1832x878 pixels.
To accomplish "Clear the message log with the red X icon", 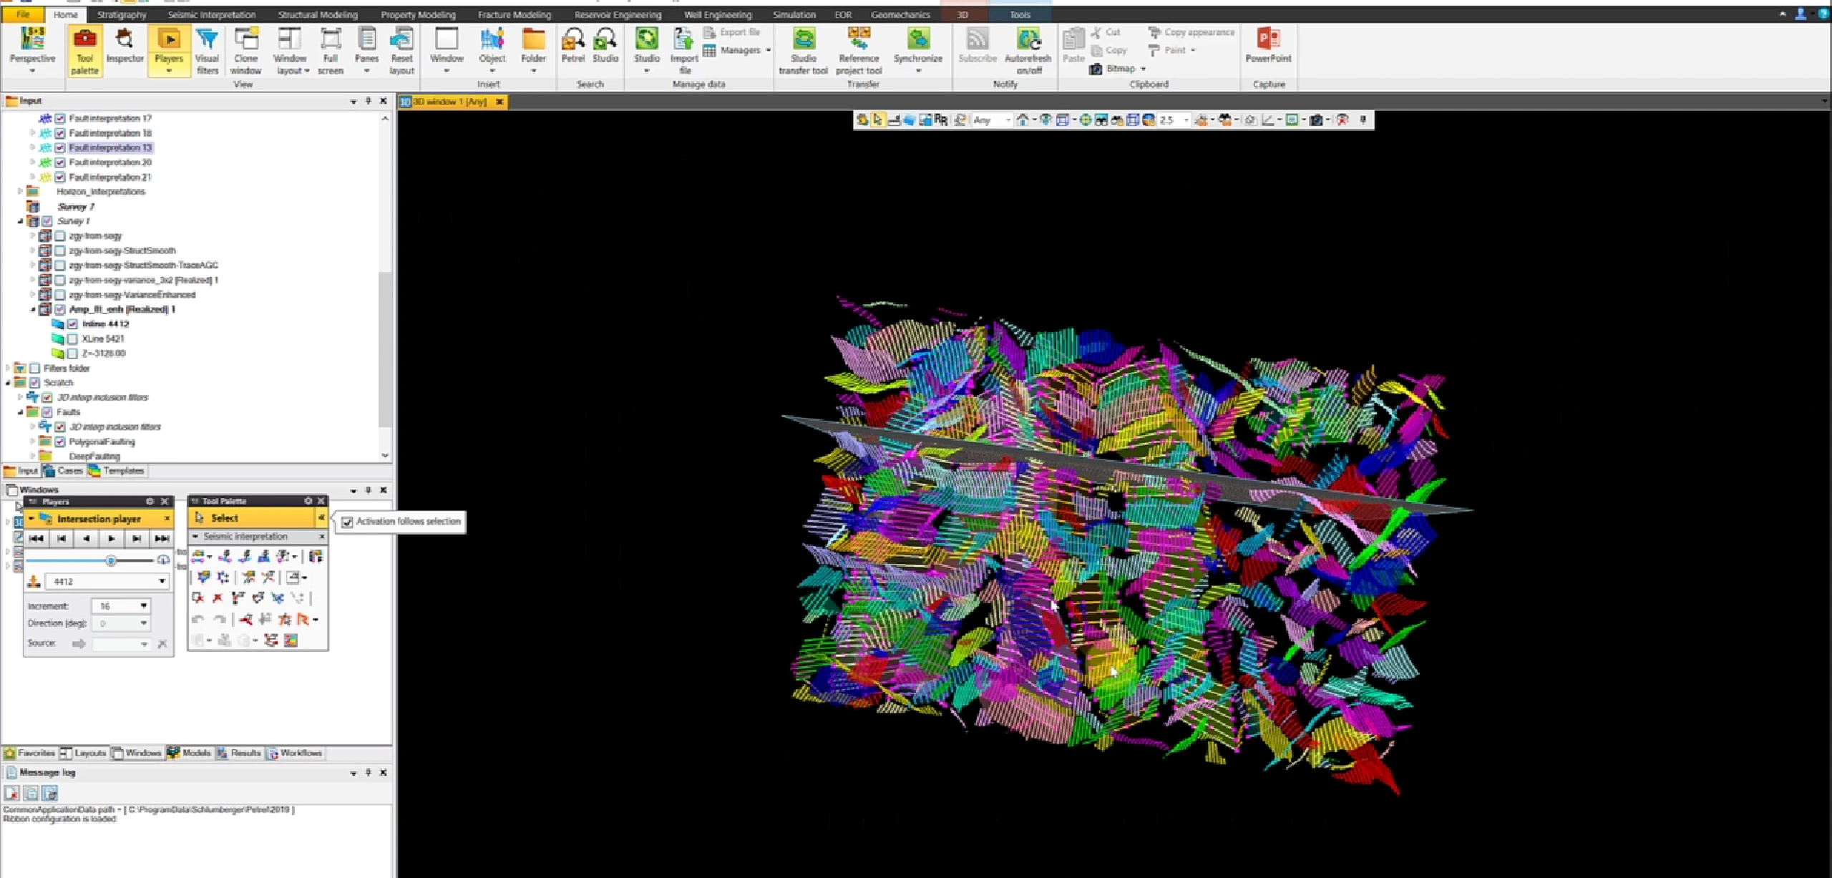I will click(11, 793).
